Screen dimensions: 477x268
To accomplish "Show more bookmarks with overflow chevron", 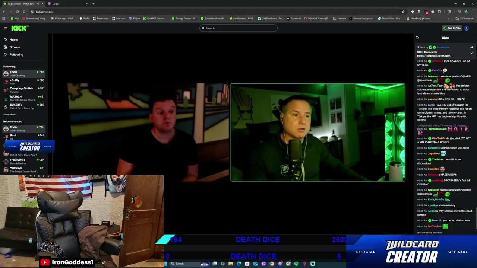I will point(448,18).
